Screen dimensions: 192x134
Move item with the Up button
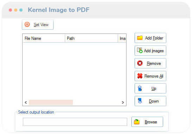[150, 89]
